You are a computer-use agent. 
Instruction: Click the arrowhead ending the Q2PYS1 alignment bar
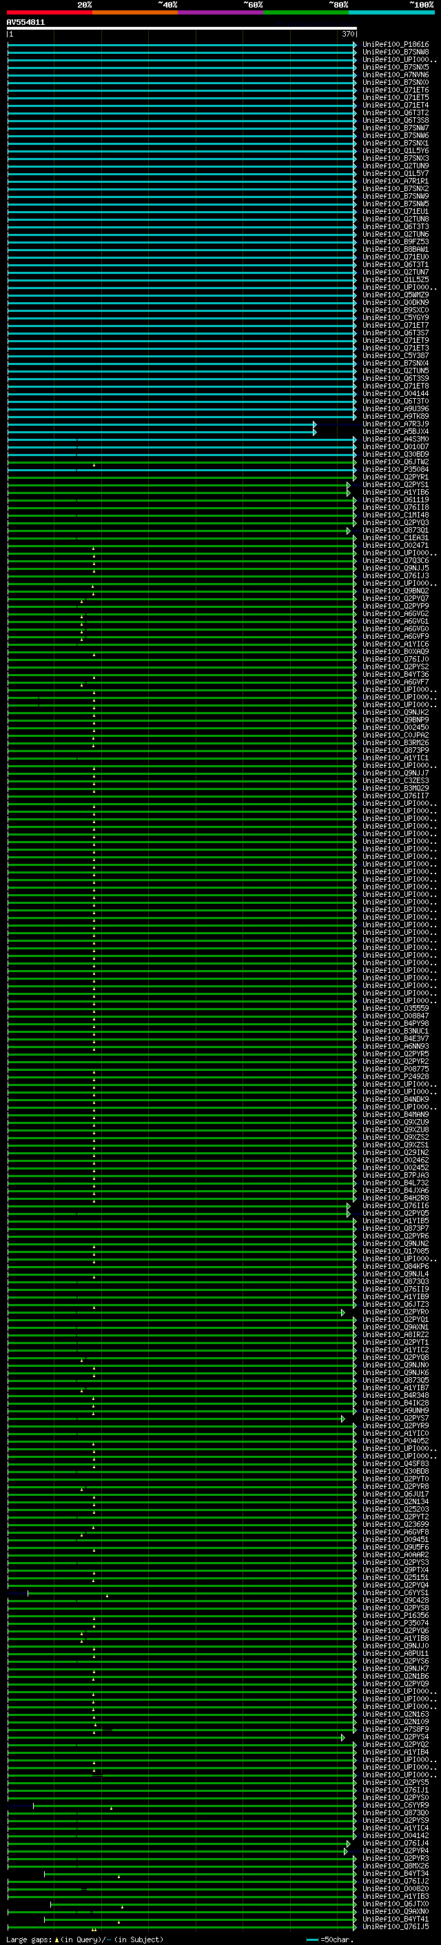click(349, 486)
